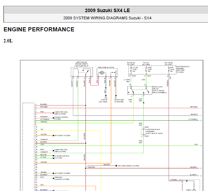Click the brake light switch box

140,90
